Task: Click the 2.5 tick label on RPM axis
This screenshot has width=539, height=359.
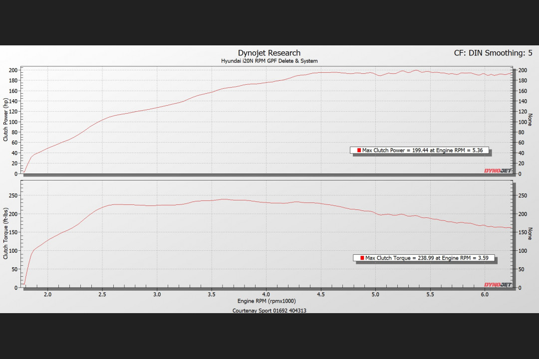Action: [x=102, y=294]
